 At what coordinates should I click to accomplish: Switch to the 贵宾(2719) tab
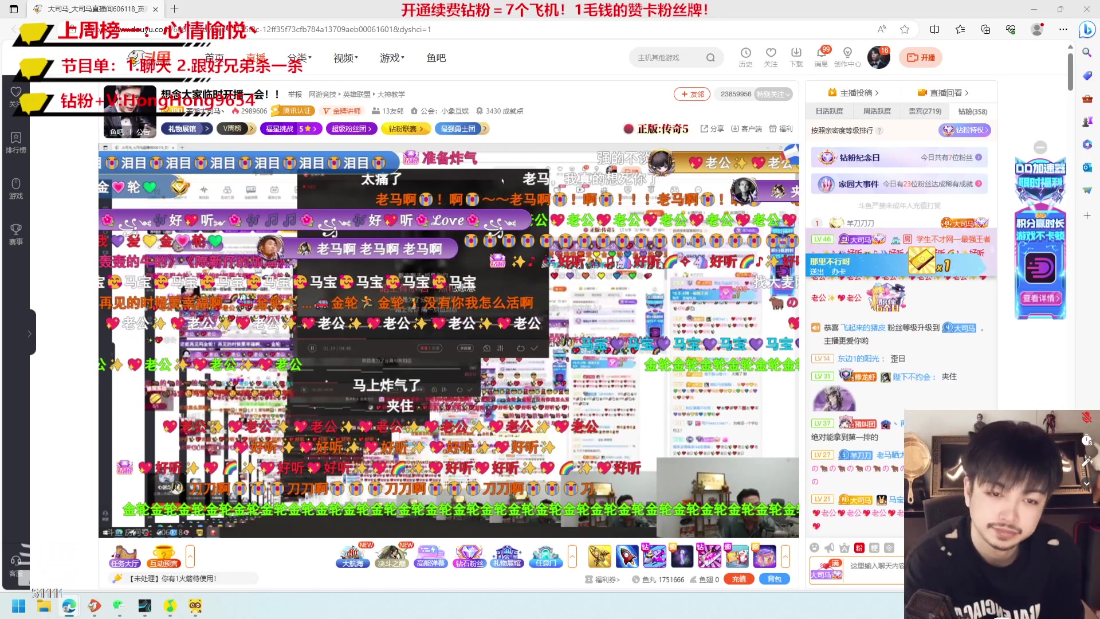(x=925, y=111)
